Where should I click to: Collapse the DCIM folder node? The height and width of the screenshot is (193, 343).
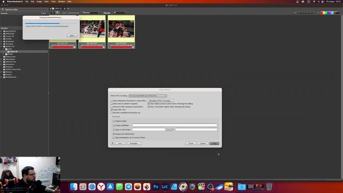pos(4,49)
